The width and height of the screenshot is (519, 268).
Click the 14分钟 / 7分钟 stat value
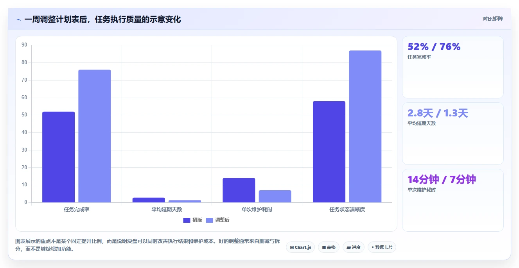442,180
